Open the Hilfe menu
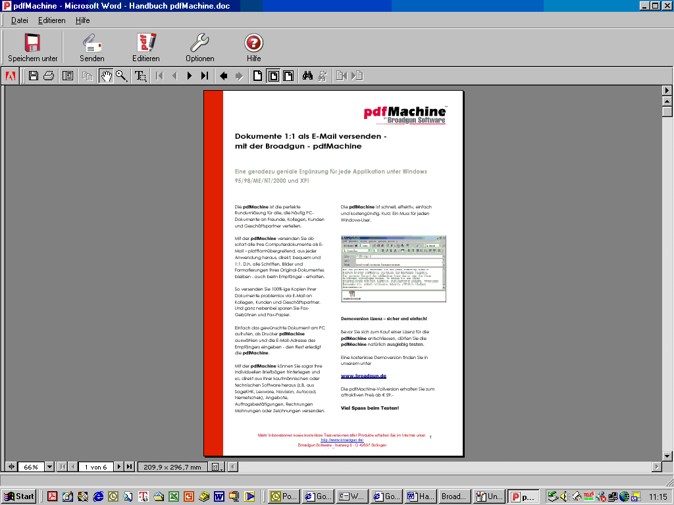This screenshot has width=674, height=505. tap(82, 20)
